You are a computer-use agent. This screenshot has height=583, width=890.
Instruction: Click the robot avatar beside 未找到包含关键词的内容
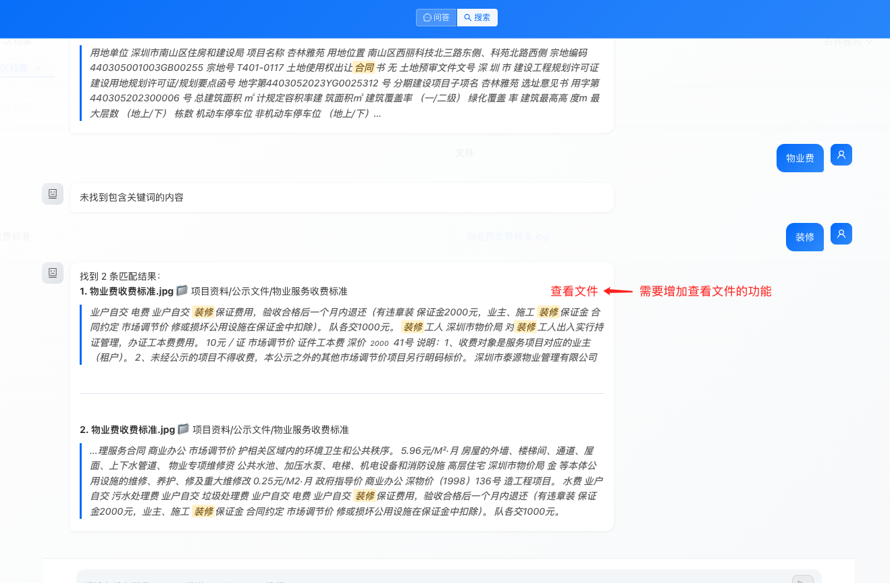click(53, 194)
